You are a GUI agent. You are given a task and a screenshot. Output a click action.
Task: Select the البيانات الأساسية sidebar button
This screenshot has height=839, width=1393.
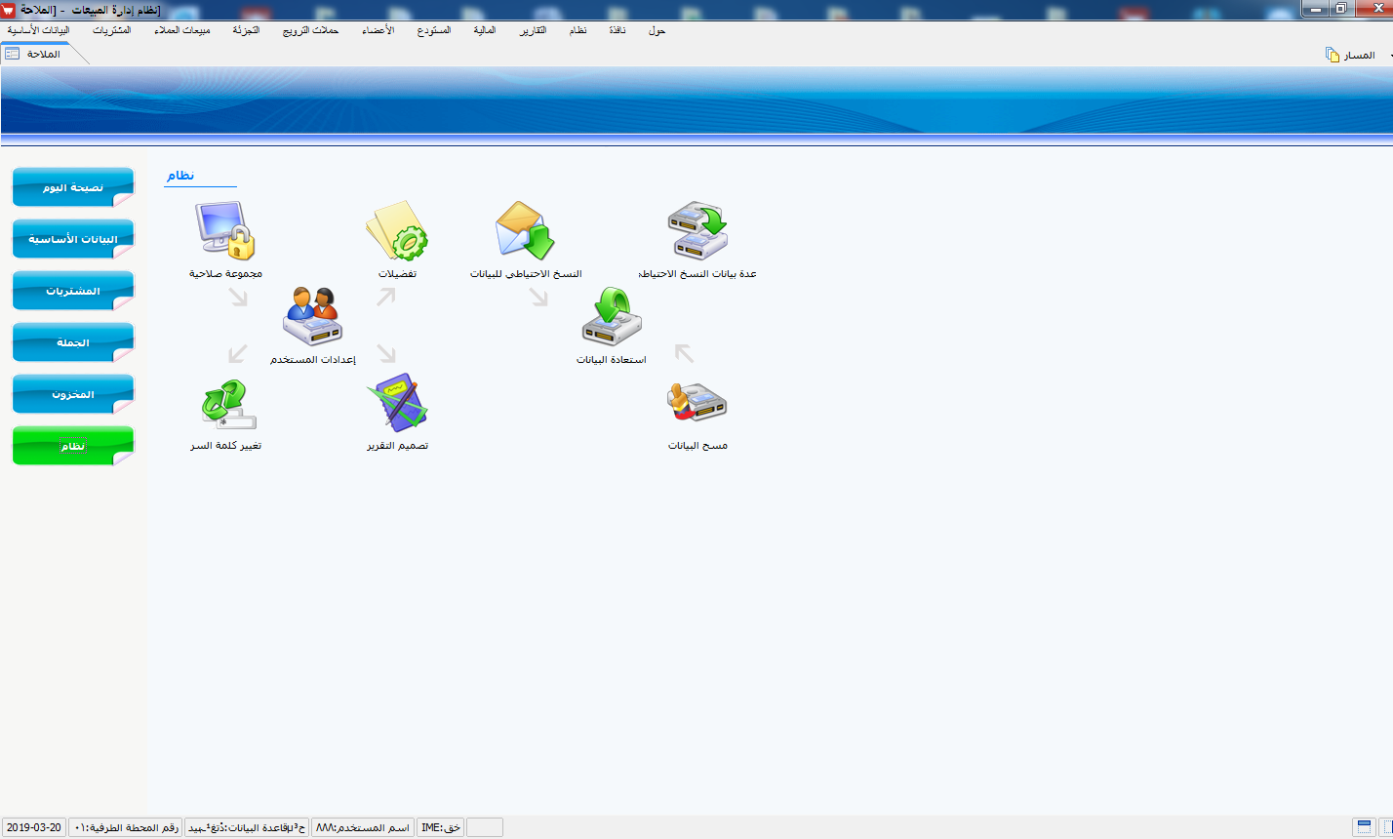tap(72, 239)
